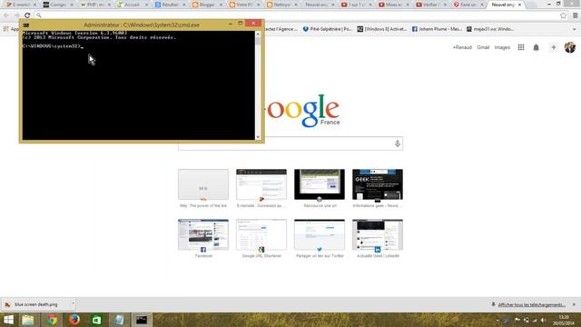Close the active Nouvel onglet tab
The image size is (581, 327).
519,5
